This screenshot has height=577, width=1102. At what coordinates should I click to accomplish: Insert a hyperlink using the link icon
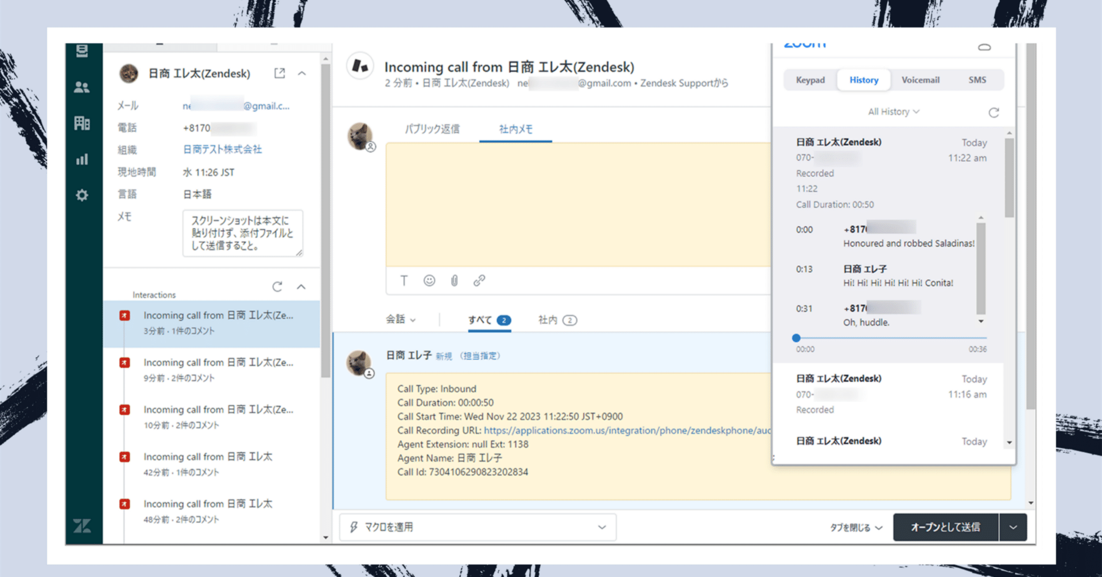479,281
